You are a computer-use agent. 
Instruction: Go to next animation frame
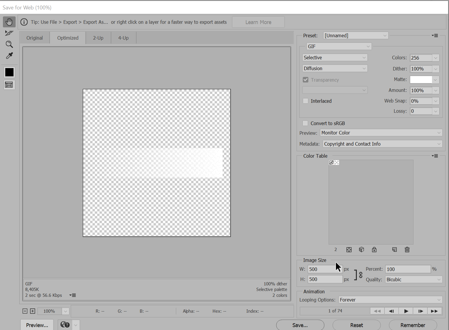click(420, 311)
